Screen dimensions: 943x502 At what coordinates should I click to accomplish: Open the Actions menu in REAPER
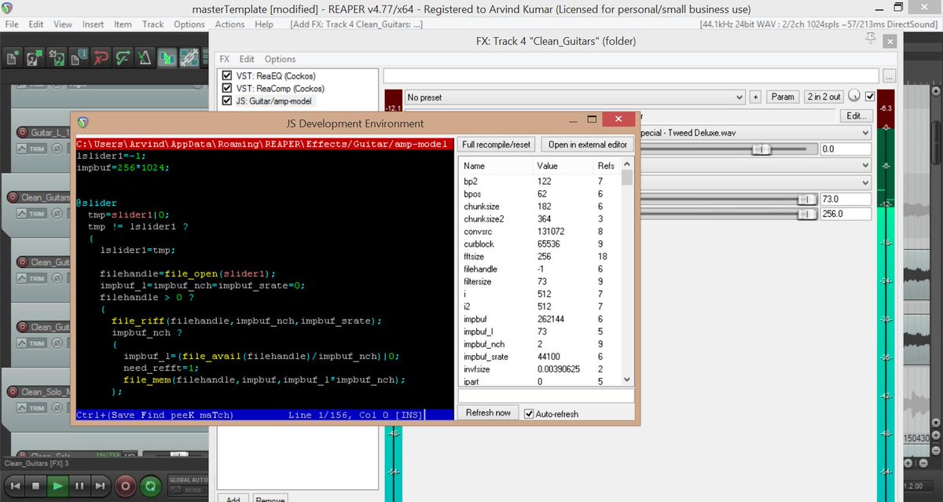click(x=230, y=24)
